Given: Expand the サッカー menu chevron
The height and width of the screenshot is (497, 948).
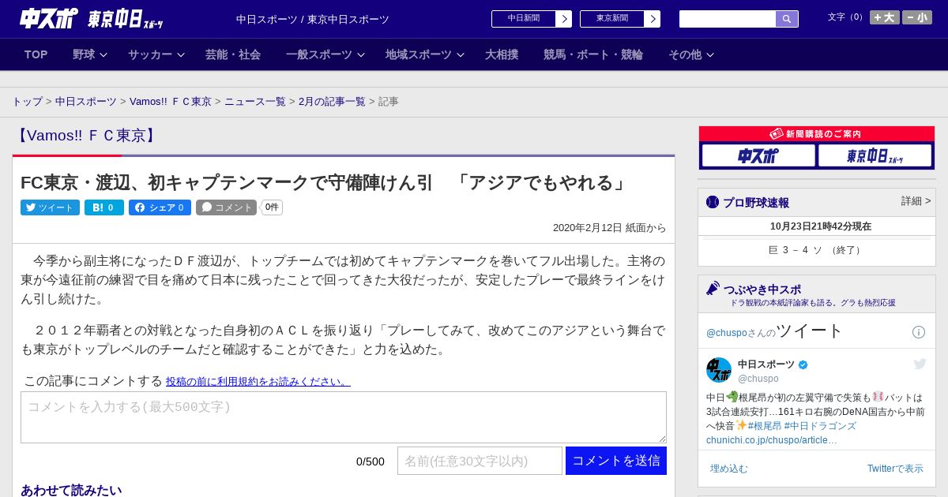Looking at the screenshot, I should 181,55.
